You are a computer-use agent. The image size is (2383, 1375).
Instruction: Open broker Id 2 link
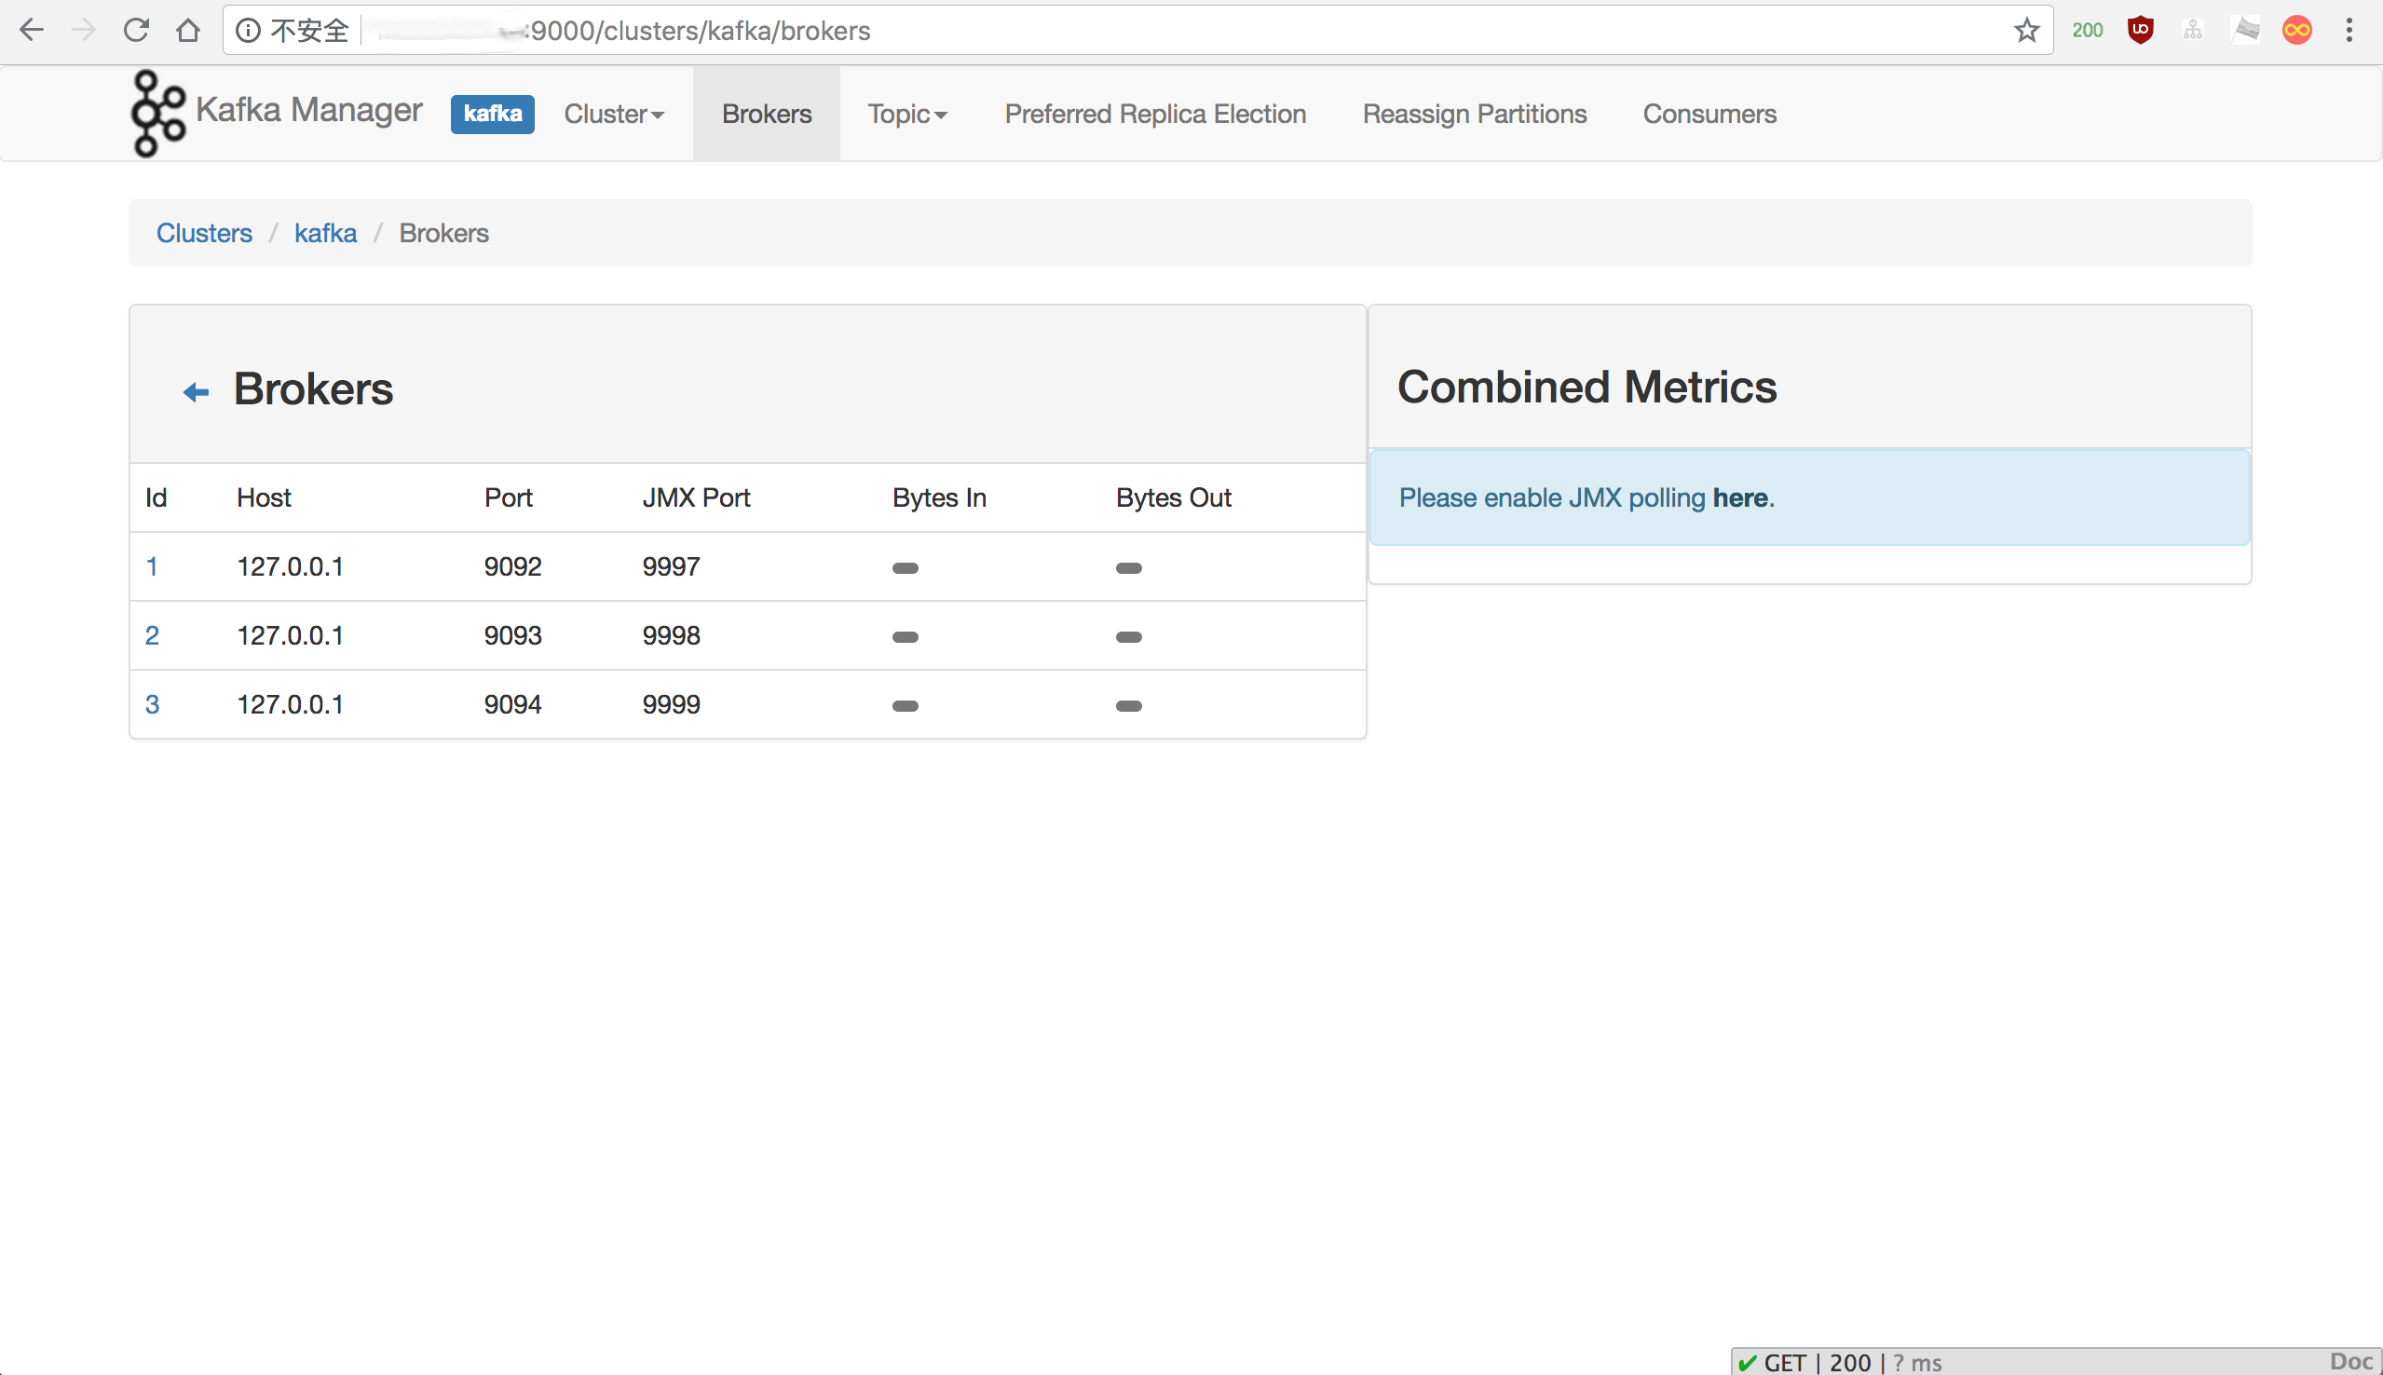point(152,635)
